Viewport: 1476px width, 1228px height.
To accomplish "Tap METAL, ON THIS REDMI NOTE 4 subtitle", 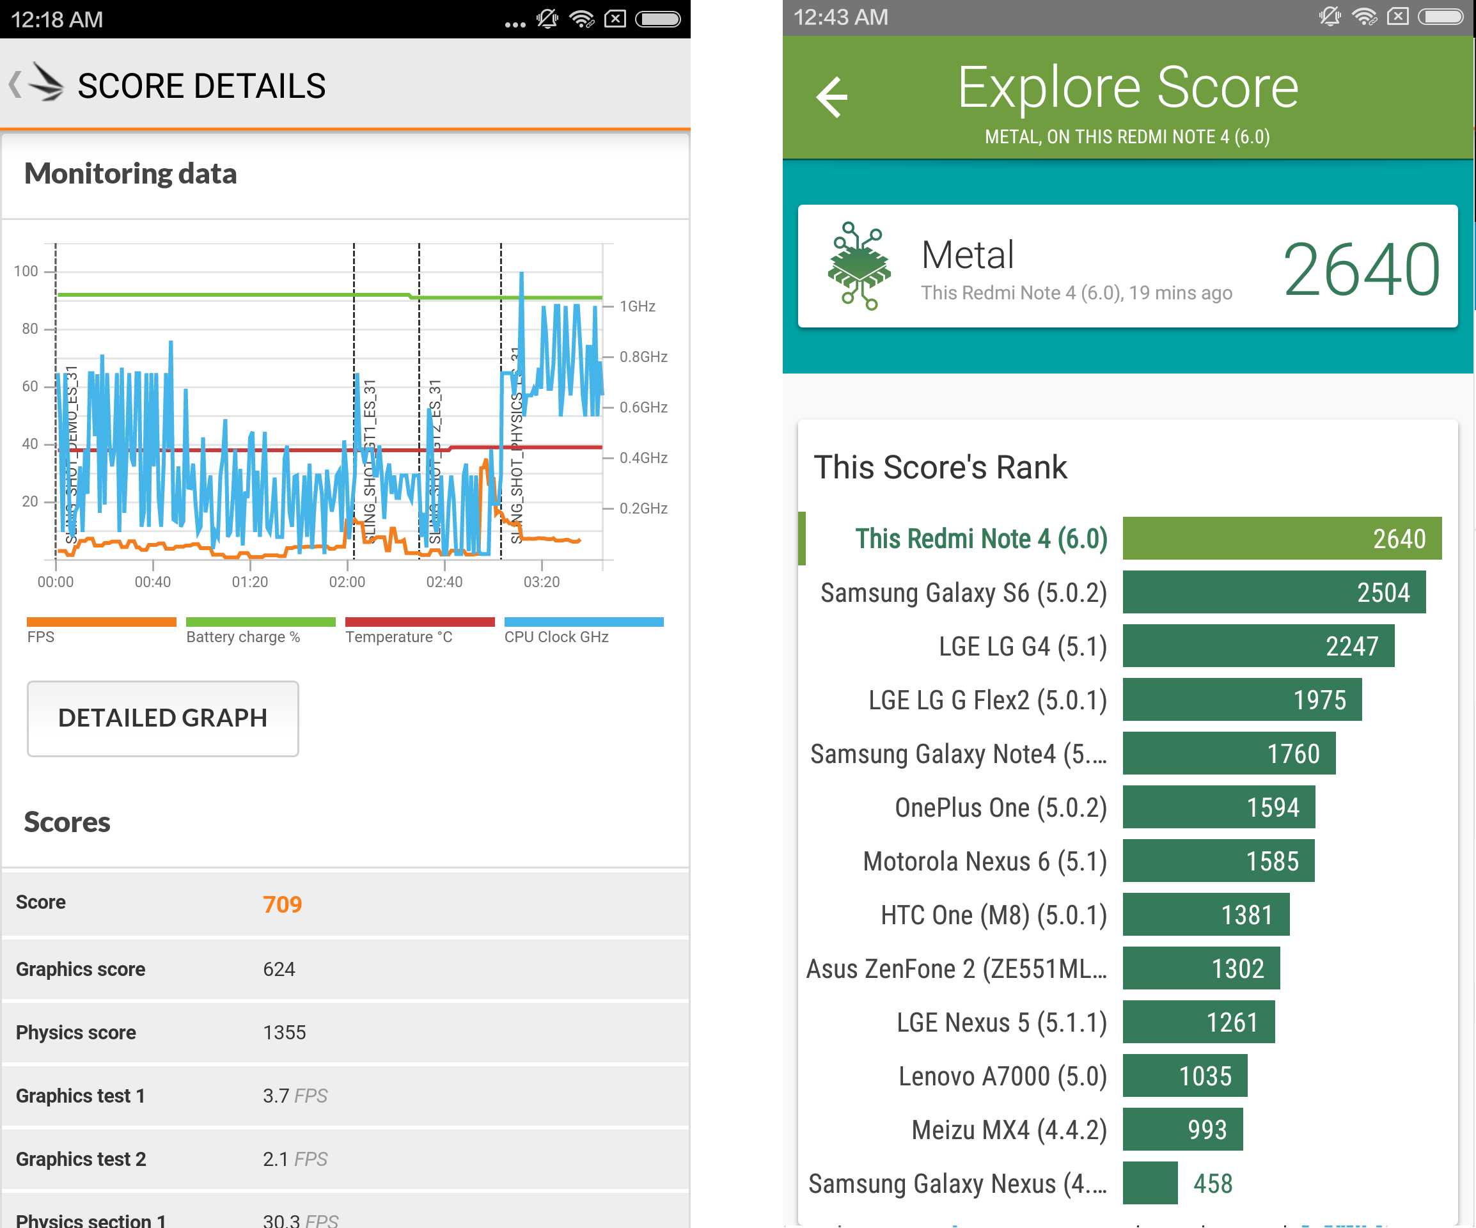I will [1127, 136].
